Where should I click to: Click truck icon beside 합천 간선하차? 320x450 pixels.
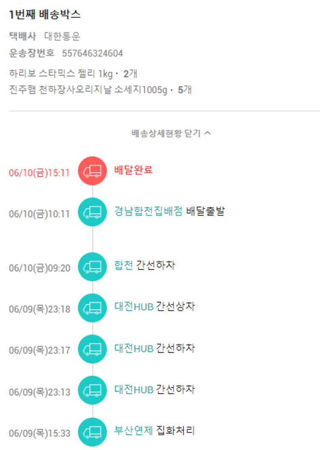92,267
